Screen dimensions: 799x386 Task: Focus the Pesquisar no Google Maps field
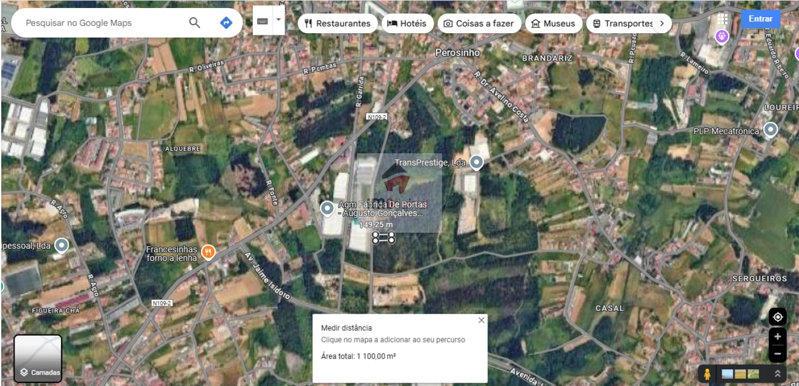click(x=102, y=23)
